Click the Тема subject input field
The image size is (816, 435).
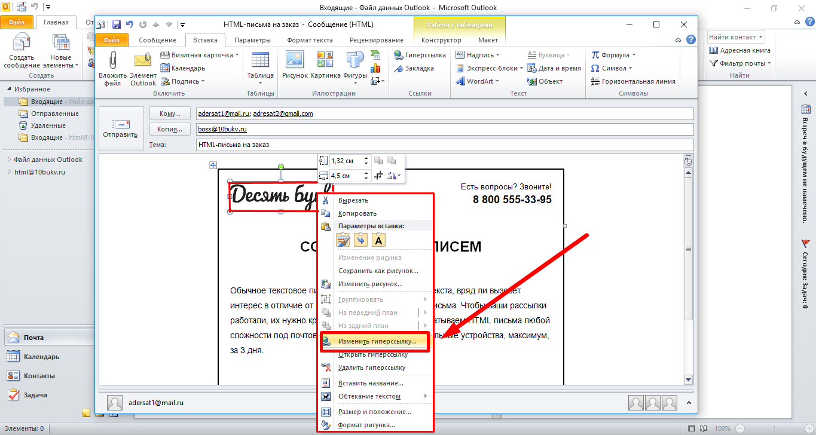444,145
